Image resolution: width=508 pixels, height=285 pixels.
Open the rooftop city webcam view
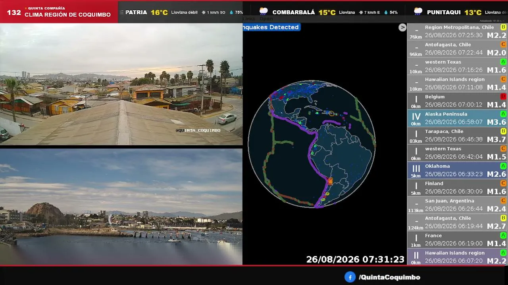(121, 84)
